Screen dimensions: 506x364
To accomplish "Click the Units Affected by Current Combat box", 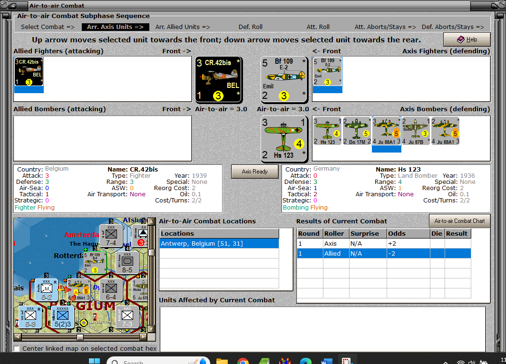I will coord(323,329).
